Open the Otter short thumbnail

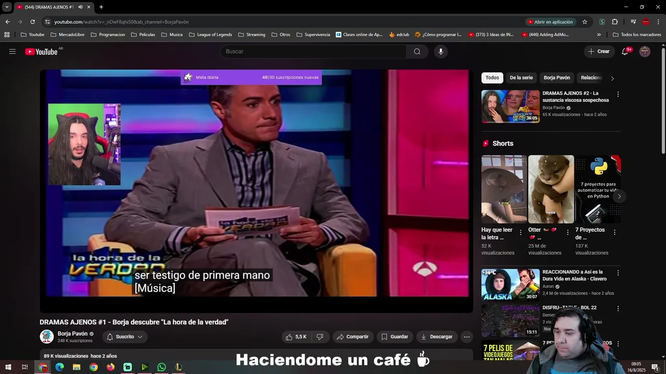pos(551,189)
